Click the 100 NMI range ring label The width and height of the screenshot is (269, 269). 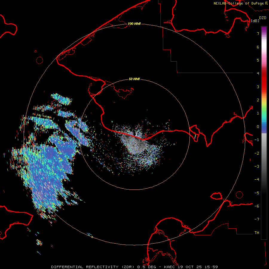click(134, 24)
